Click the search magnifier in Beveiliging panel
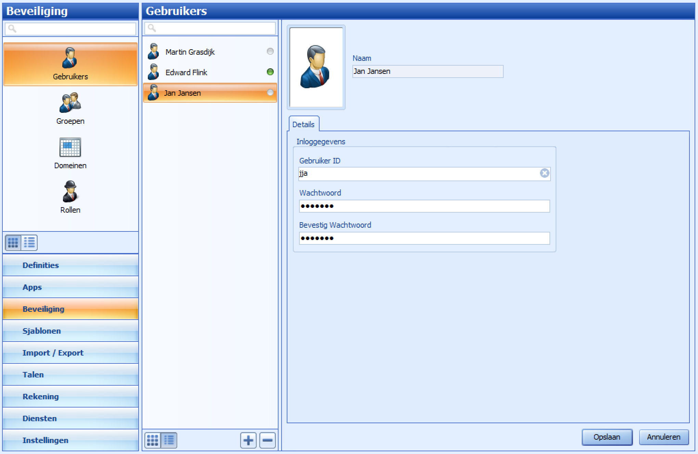698x454 pixels. [x=12, y=29]
